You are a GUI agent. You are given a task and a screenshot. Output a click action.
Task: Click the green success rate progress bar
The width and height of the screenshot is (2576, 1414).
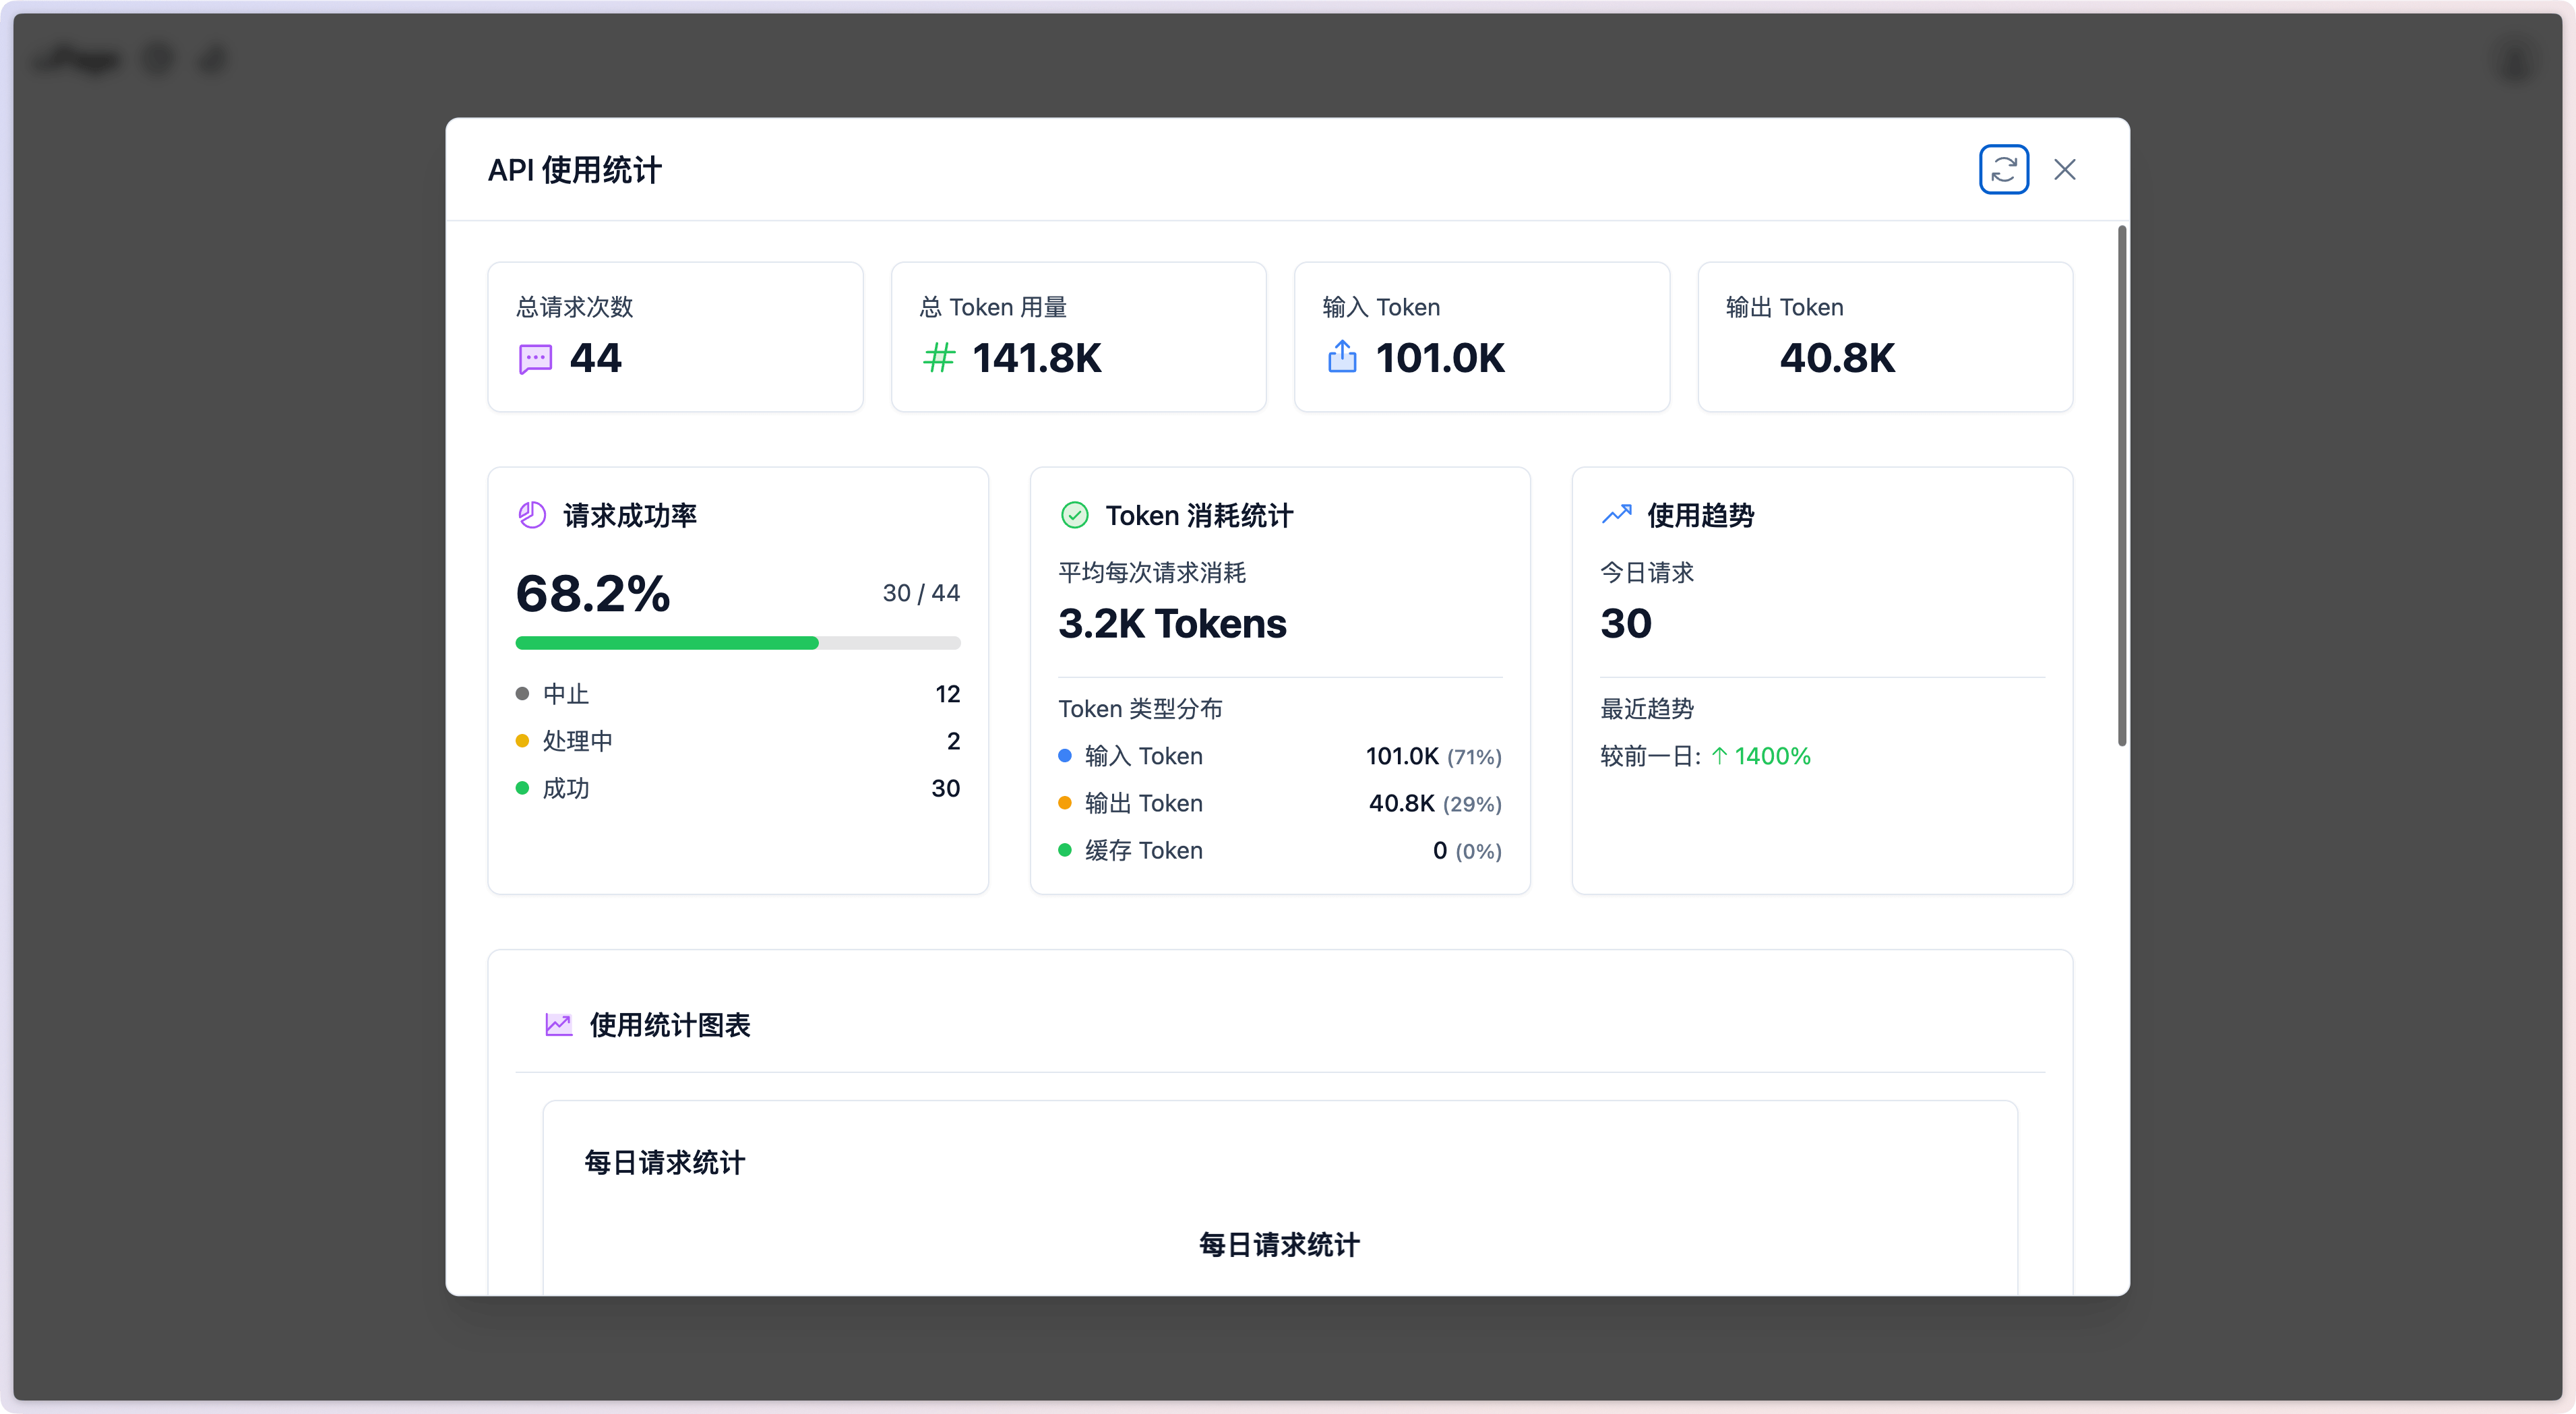coord(667,643)
